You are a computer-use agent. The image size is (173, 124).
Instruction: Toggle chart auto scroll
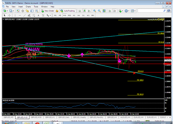click(110, 11)
